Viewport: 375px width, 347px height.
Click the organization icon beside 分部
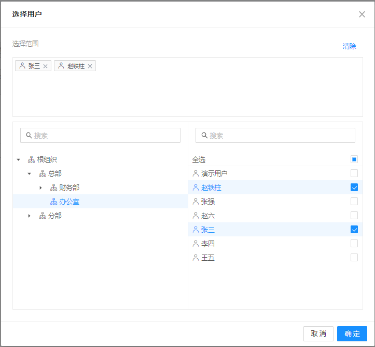(x=43, y=216)
